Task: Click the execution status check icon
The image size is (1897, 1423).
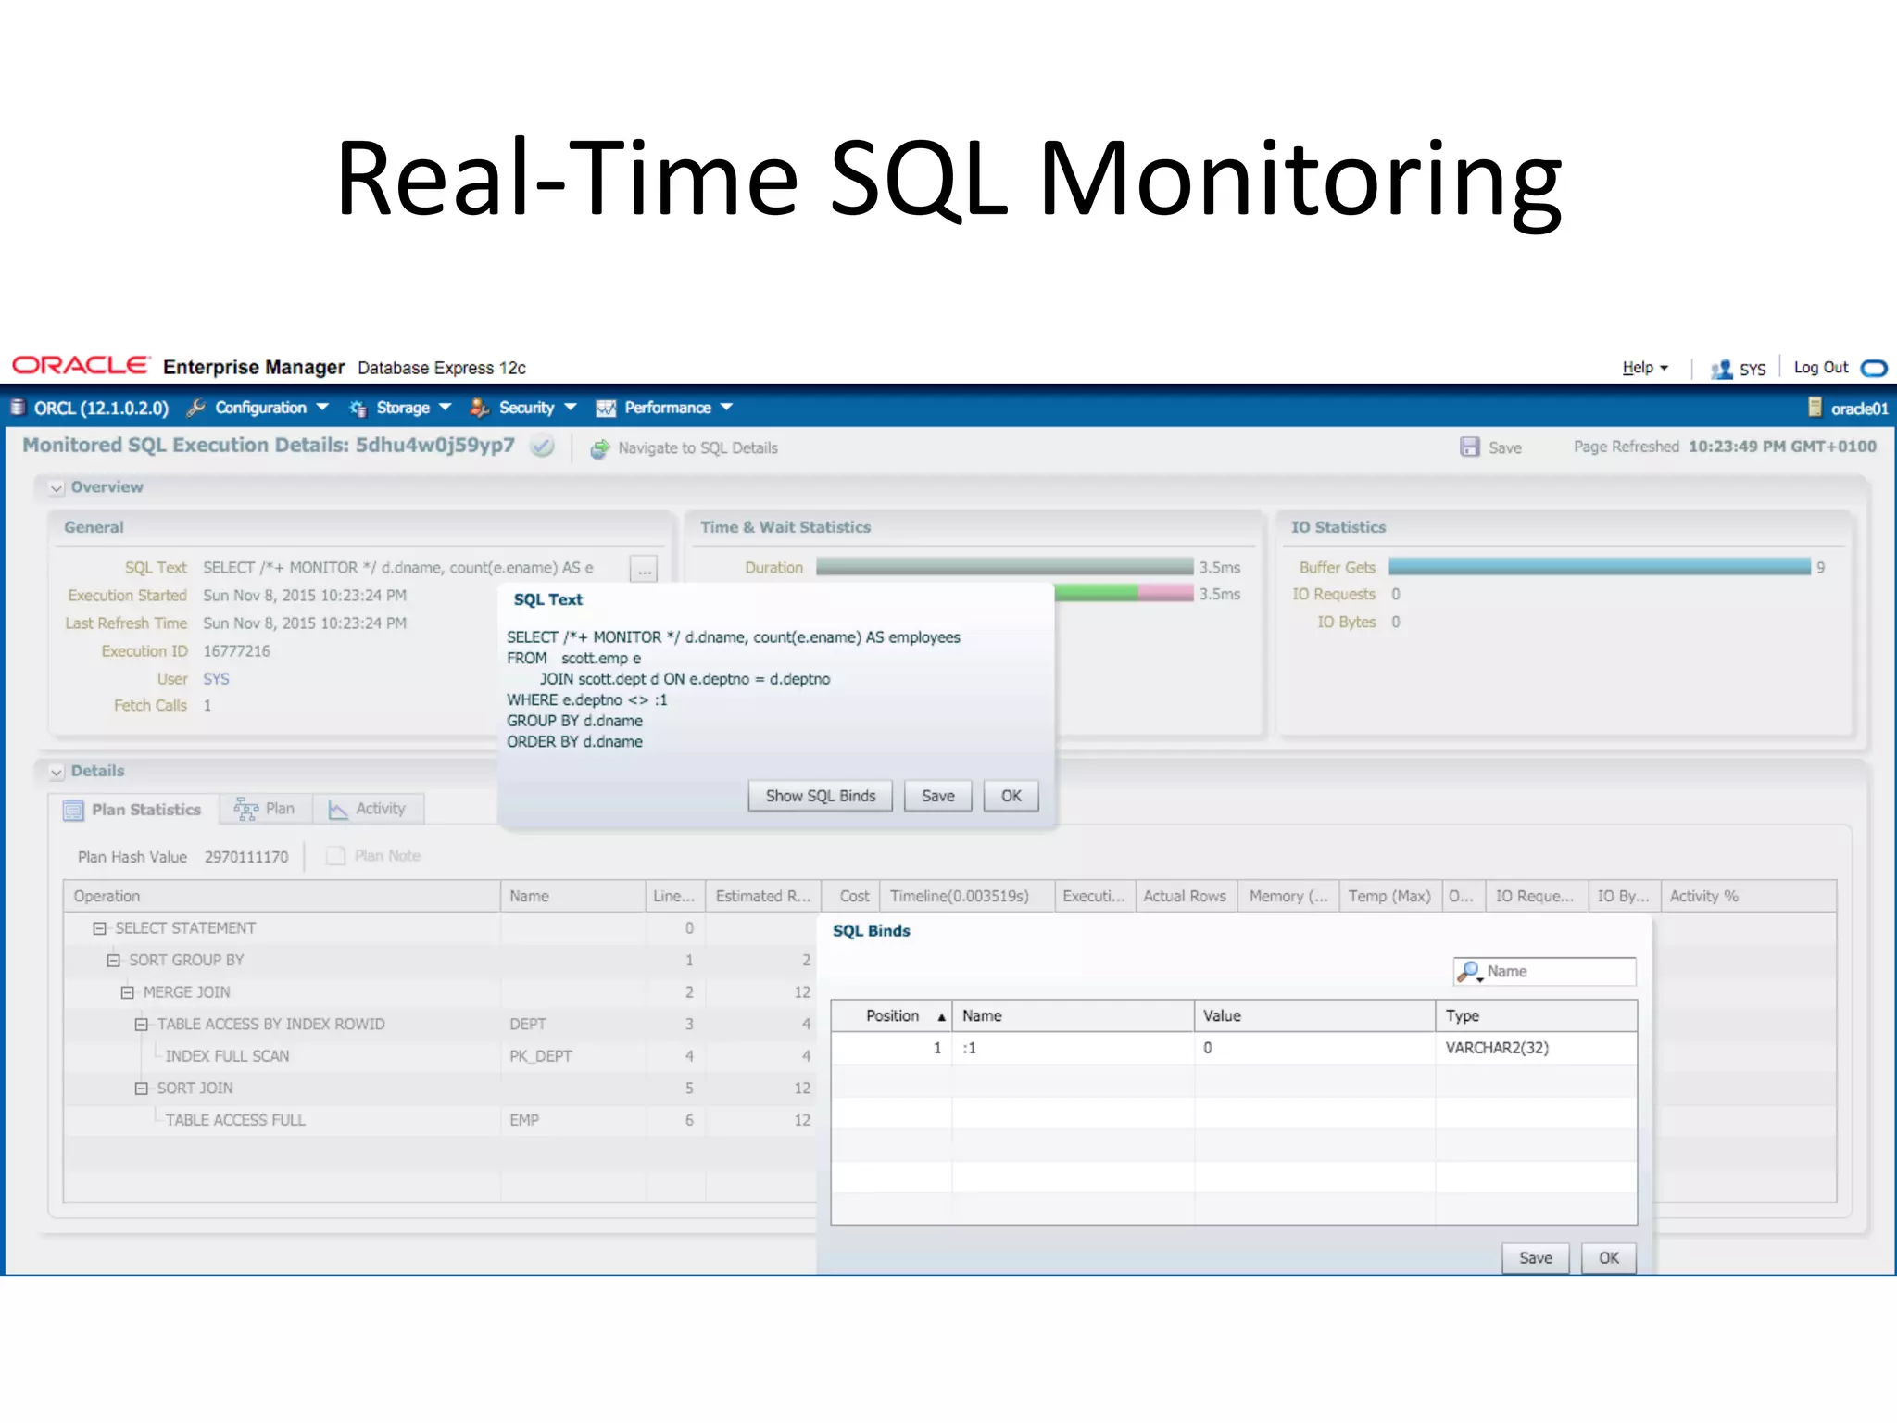Action: click(x=543, y=447)
